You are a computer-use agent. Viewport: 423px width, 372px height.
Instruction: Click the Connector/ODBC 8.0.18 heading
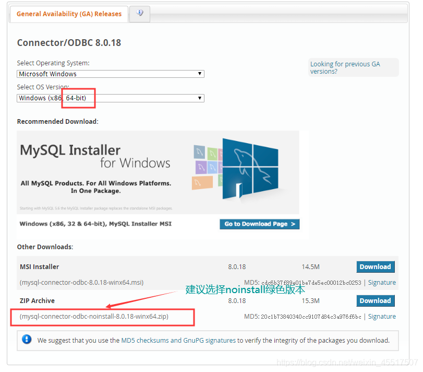[x=69, y=43]
